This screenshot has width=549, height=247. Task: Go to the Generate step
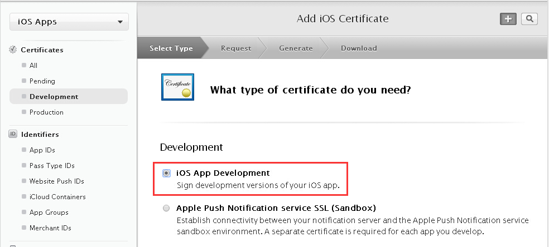coord(296,48)
